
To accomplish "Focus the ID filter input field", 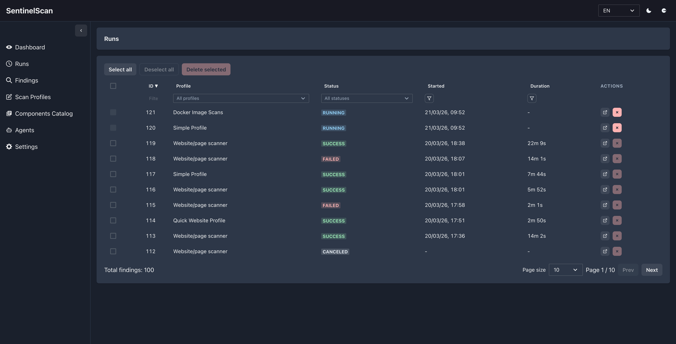I will click(153, 98).
